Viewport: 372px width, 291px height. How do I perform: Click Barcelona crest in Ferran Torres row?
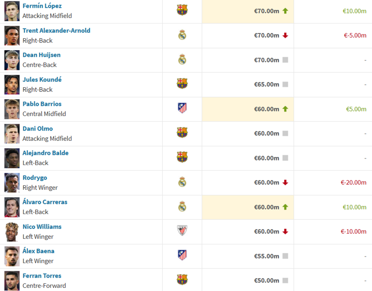point(182,280)
